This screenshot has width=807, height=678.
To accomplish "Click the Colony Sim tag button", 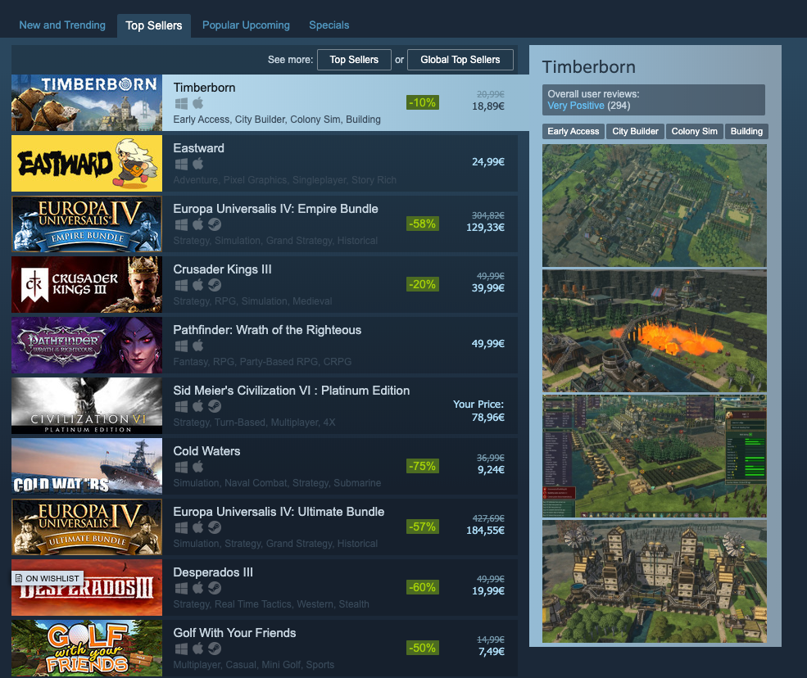I will pos(694,131).
